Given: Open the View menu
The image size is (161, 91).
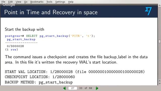Looking at the screenshot, I should click(x=18, y=2).
